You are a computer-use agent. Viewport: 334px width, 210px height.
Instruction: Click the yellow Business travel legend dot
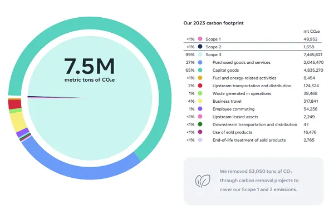(x=200, y=101)
